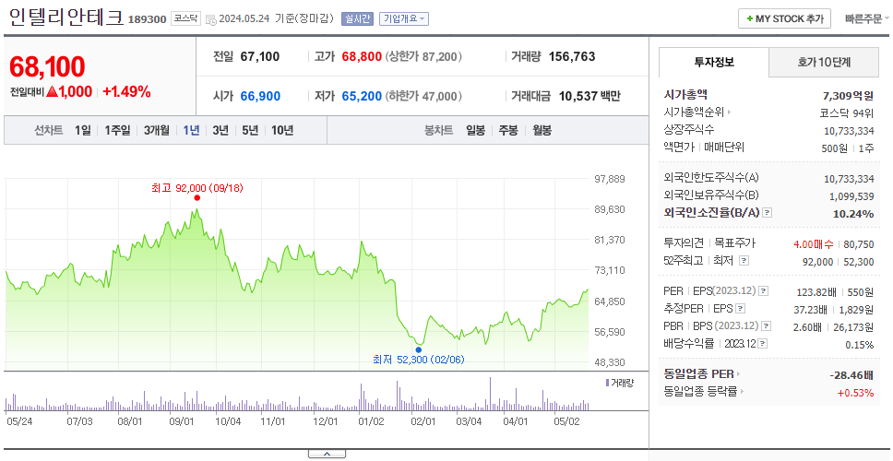The height and width of the screenshot is (461, 893).
Task: Click the 거래량 value 156,763
Action: coord(572,56)
